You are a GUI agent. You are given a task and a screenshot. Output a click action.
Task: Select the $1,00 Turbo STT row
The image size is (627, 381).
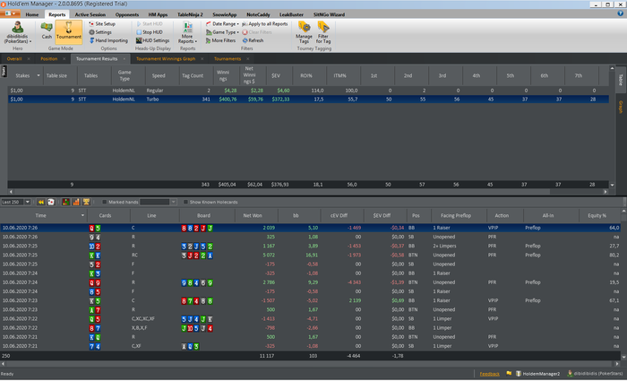(x=308, y=100)
